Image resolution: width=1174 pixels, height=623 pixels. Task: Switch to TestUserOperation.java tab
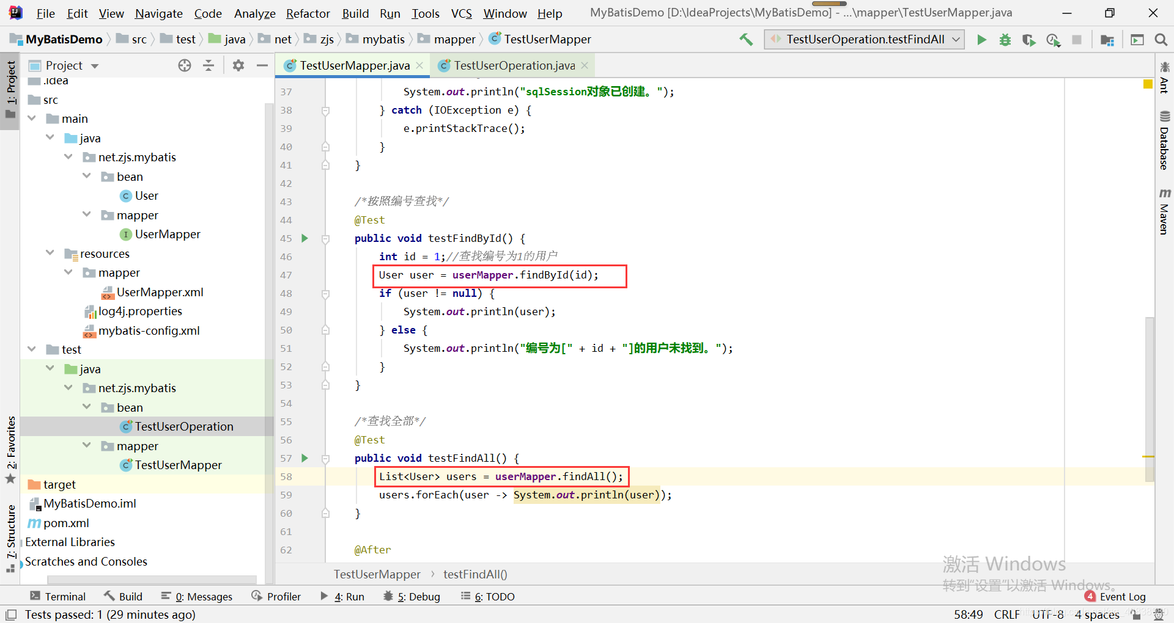click(x=514, y=65)
